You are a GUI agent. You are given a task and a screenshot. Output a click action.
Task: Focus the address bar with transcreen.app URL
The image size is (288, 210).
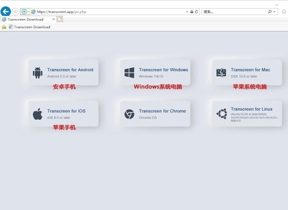[110, 12]
